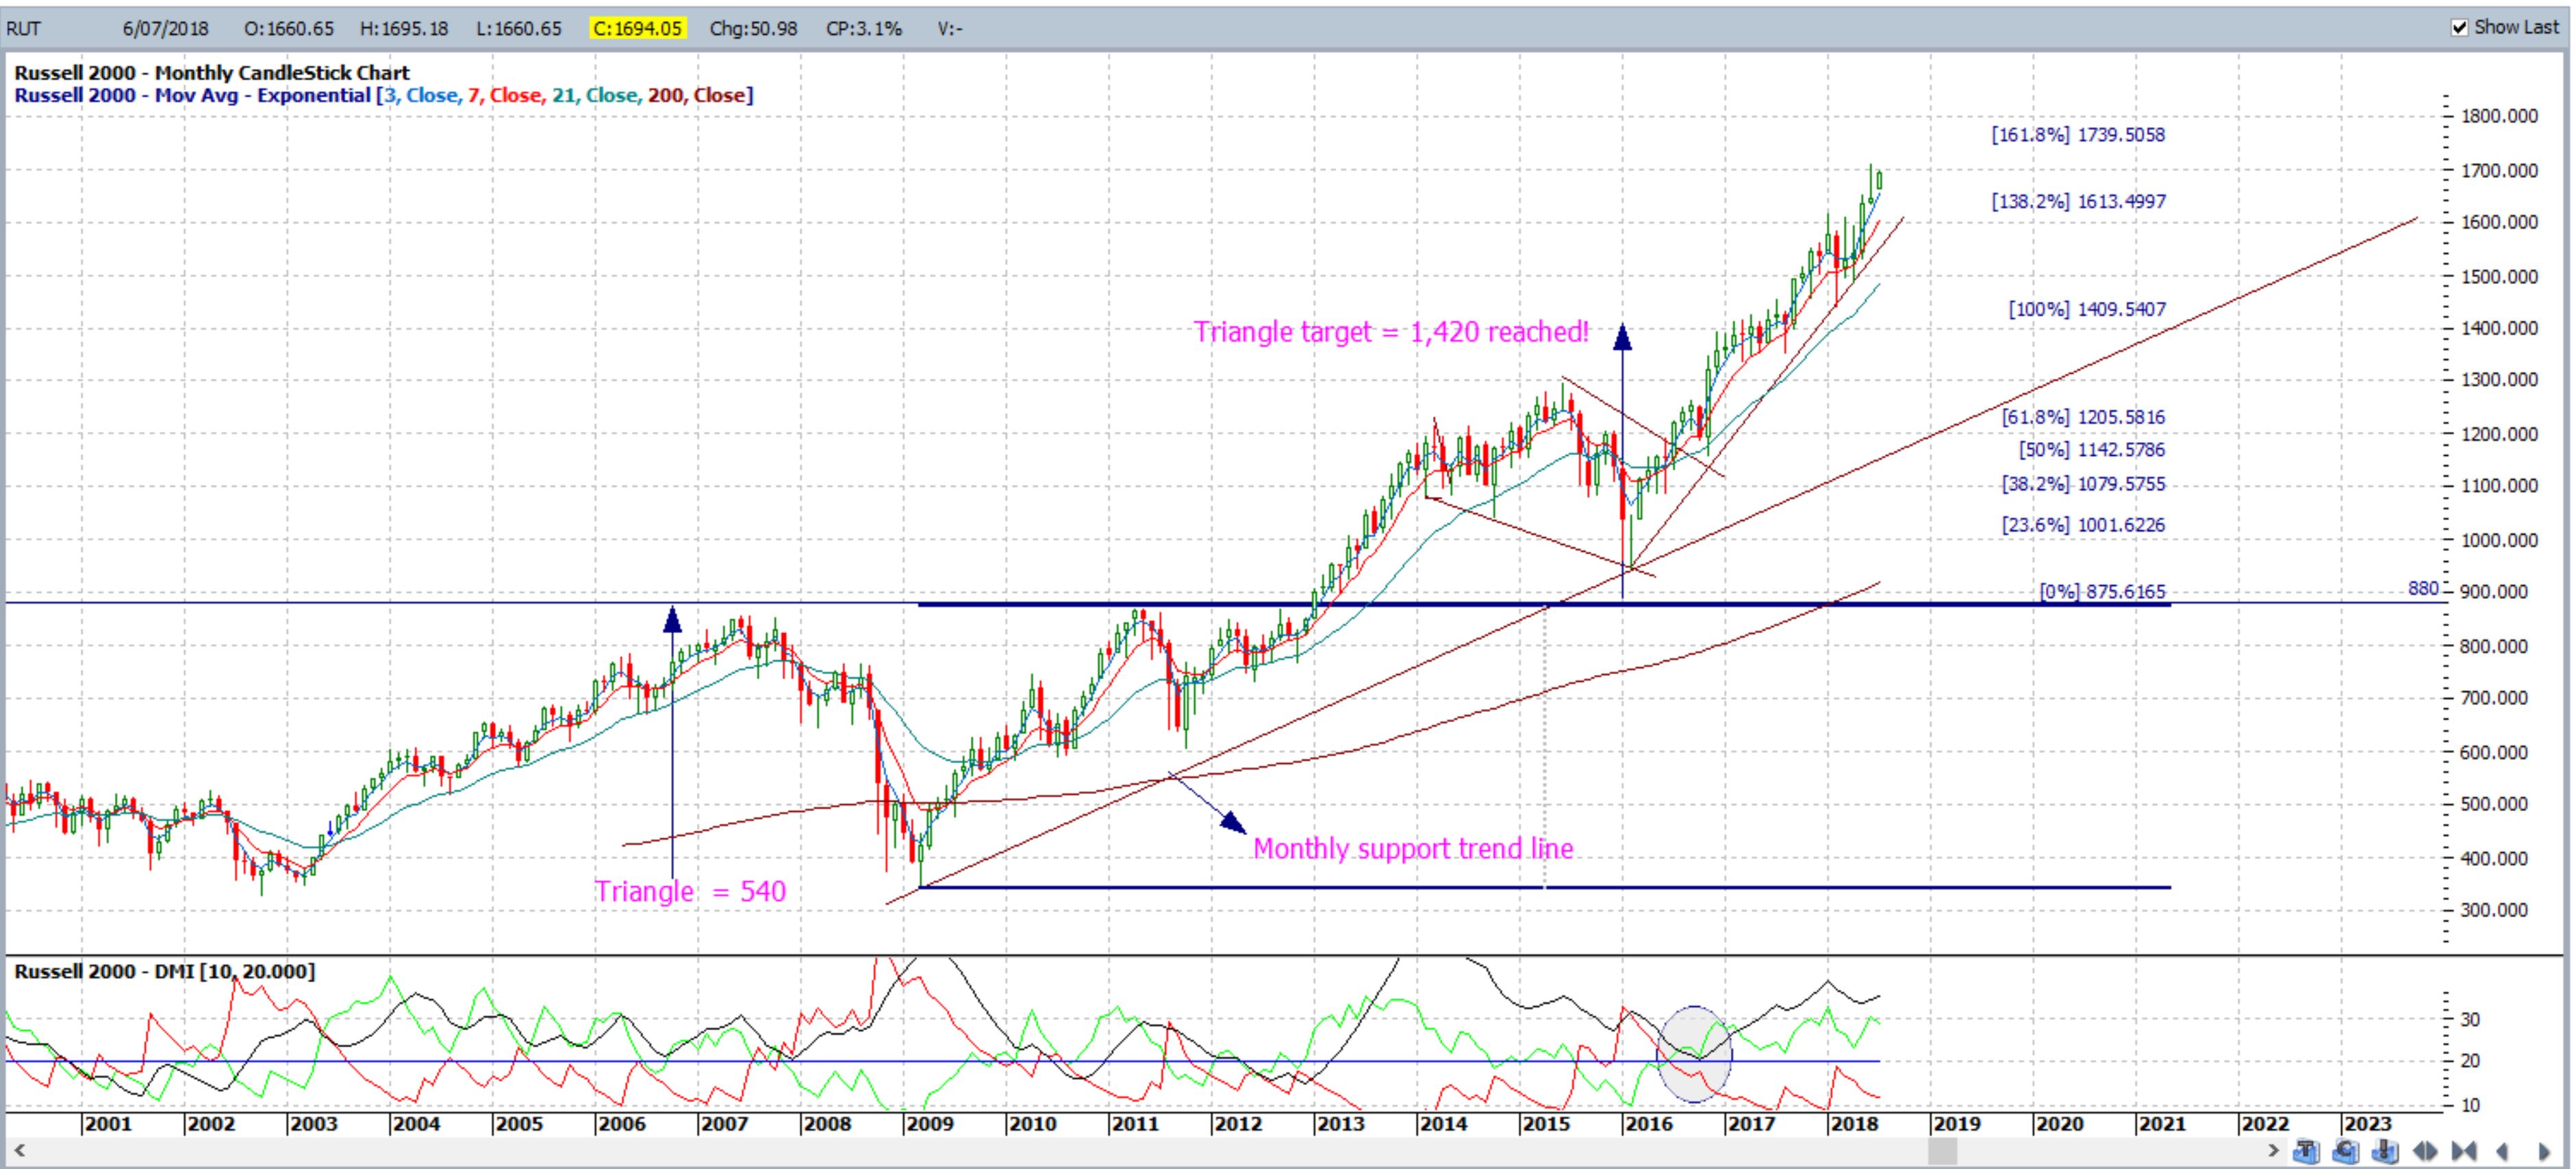Click the folder icon with an exclamation mark
2576x1169 pixels.
[x=2386, y=1151]
